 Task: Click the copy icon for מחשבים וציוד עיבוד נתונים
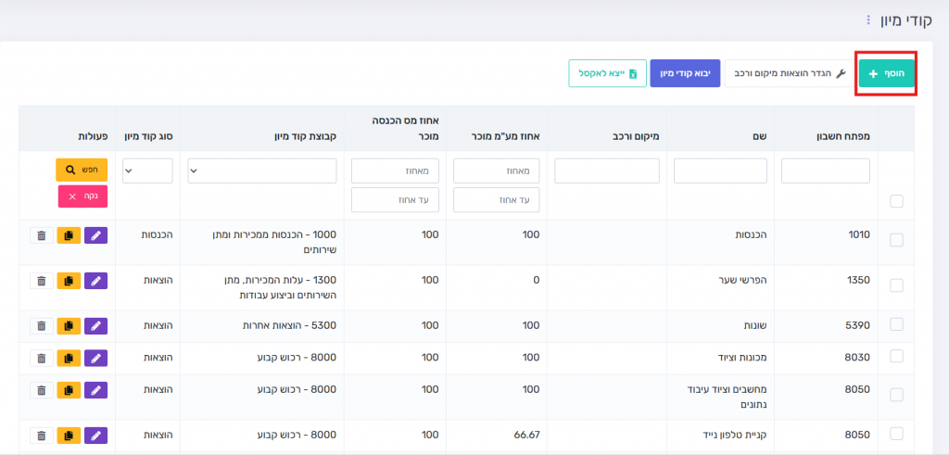69,390
